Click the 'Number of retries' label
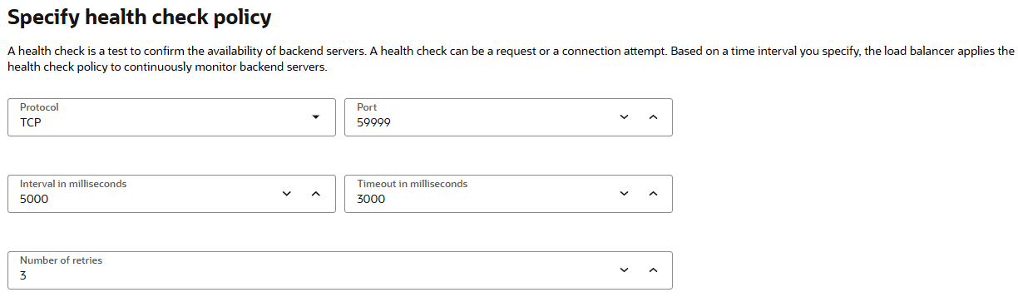1018x302 pixels. click(61, 260)
